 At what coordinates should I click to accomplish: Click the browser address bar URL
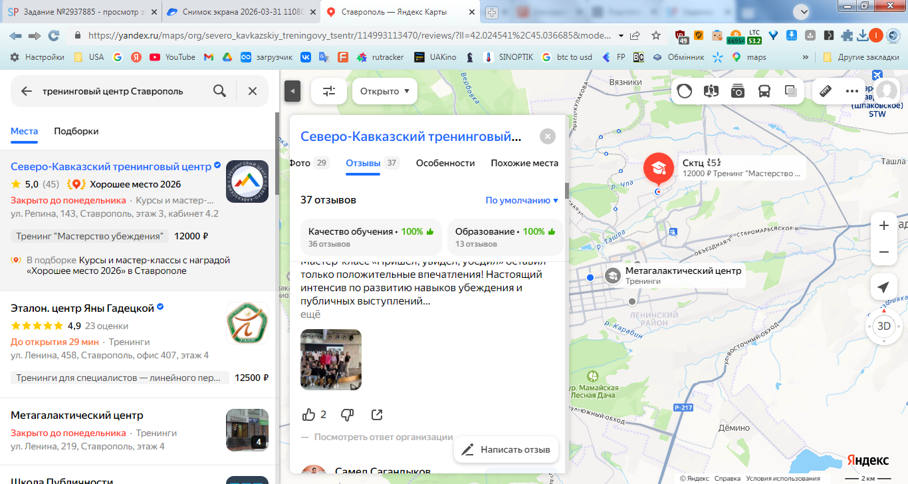[350, 36]
